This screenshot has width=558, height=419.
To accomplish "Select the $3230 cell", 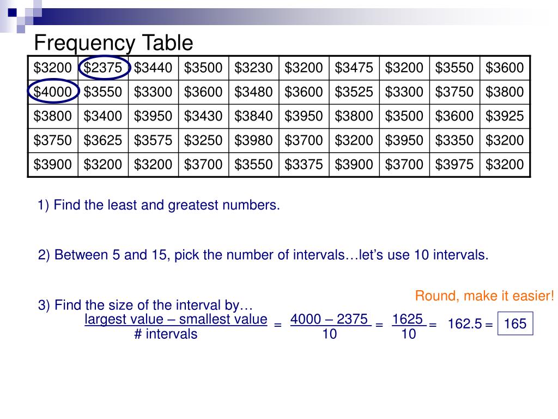I will coord(253,68).
